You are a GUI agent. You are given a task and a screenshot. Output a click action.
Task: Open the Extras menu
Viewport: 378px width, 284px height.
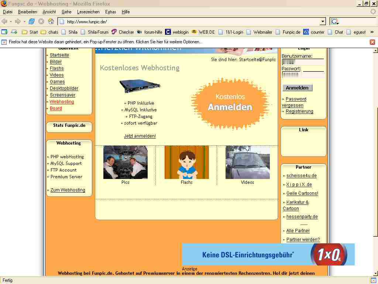click(x=110, y=12)
